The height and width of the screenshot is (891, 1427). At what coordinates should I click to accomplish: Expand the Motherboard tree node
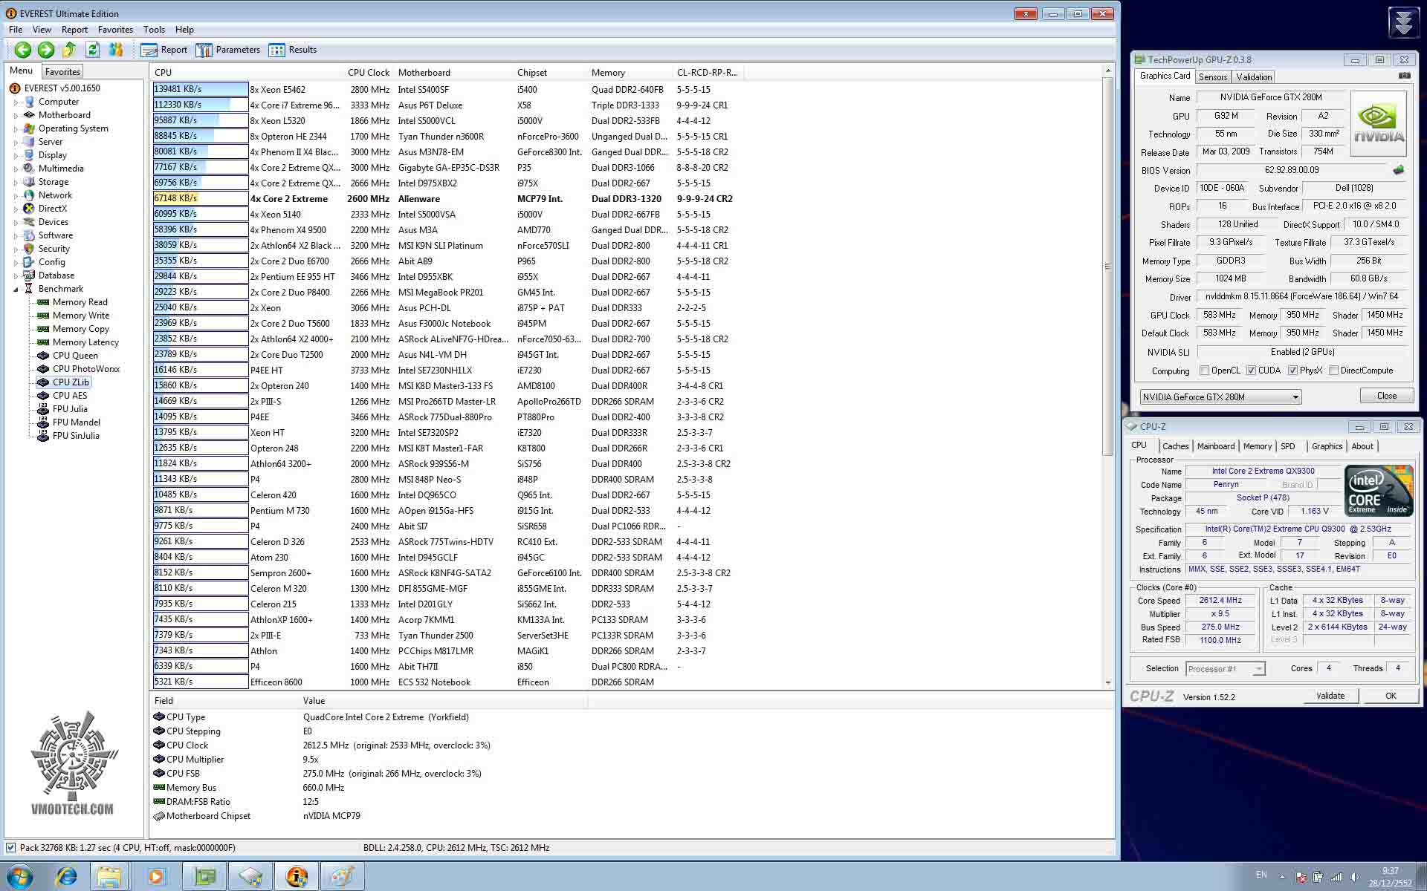click(16, 115)
